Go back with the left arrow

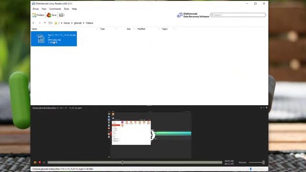click(x=33, y=23)
